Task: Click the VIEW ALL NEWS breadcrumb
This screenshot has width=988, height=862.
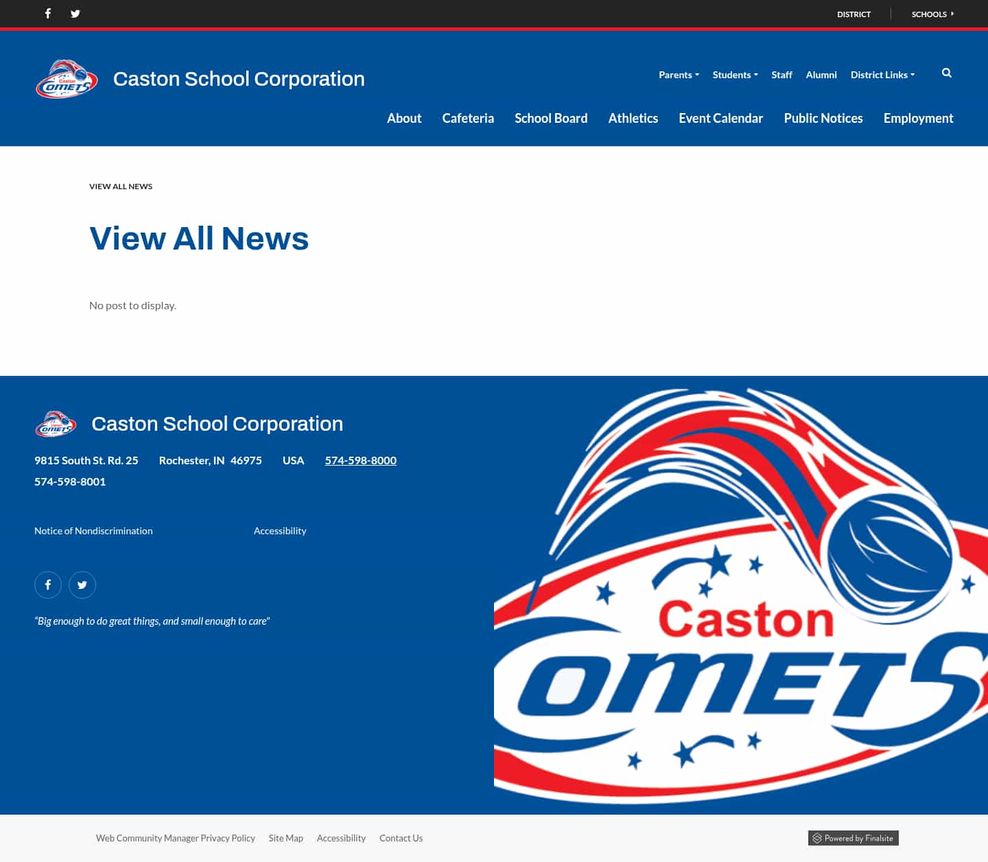Action: (120, 186)
